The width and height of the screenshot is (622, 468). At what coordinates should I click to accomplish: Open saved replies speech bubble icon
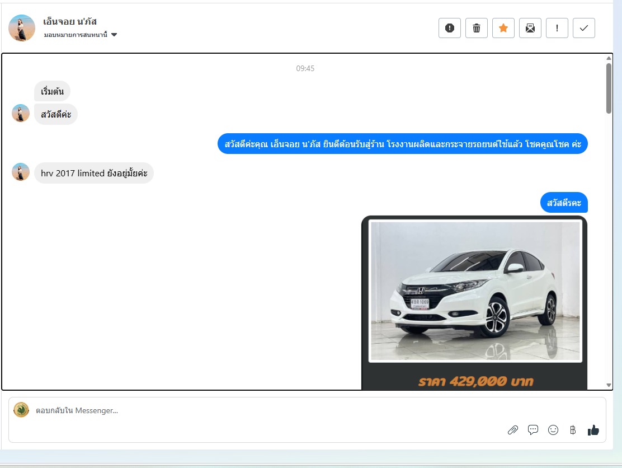533,430
